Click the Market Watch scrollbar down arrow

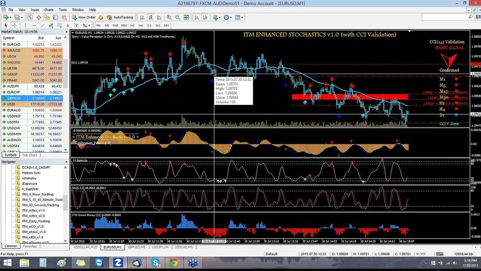click(66, 150)
